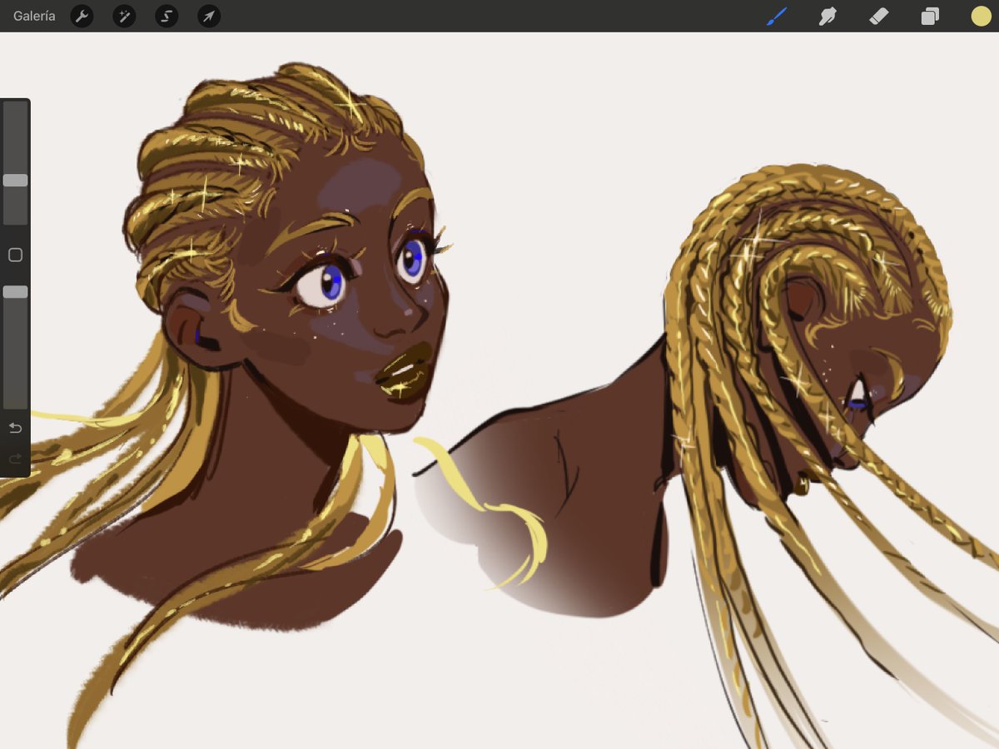Image resolution: width=999 pixels, height=749 pixels.
Task: Activate the Selection tool
Action: click(166, 16)
